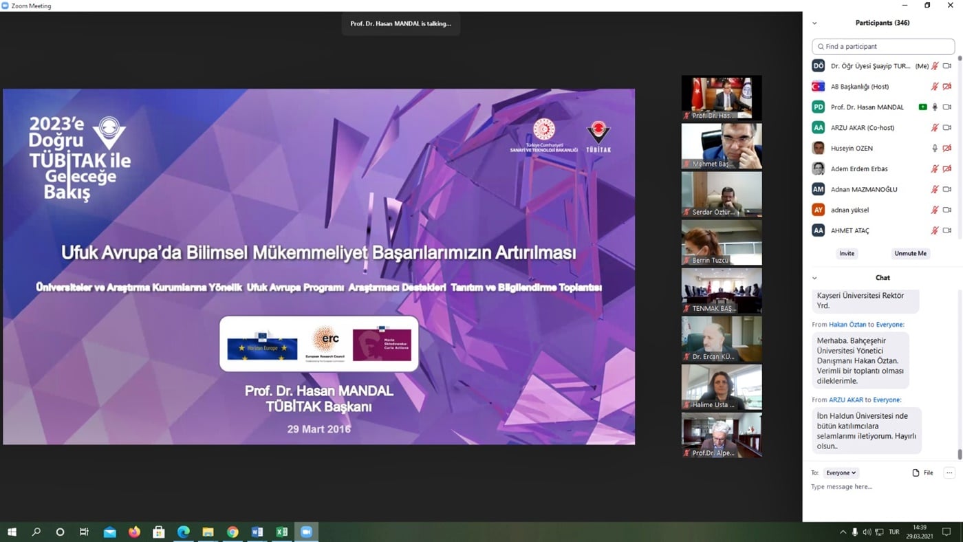The width and height of the screenshot is (963, 542).
Task: Click the volume icon in system tray
Action: pos(867,532)
